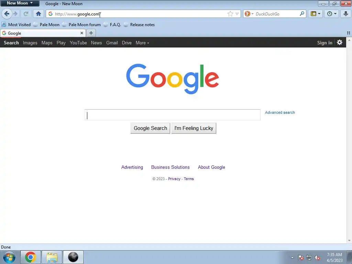Viewport: 352px width, 264px height.
Task: Open the Downloads arrow button
Action: coord(346,14)
